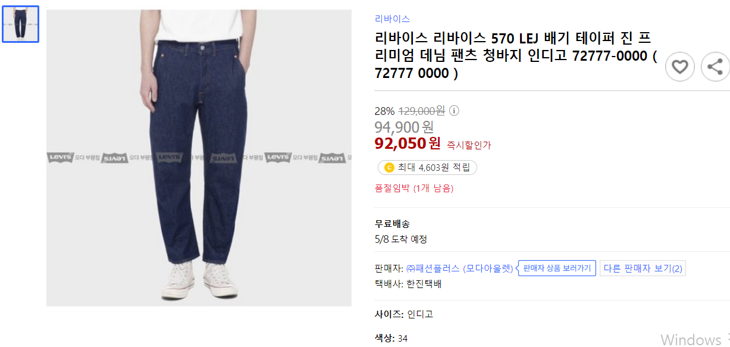Select the highlighted product thumbnail
Image resolution: width=730 pixels, height=347 pixels.
pos(20,24)
